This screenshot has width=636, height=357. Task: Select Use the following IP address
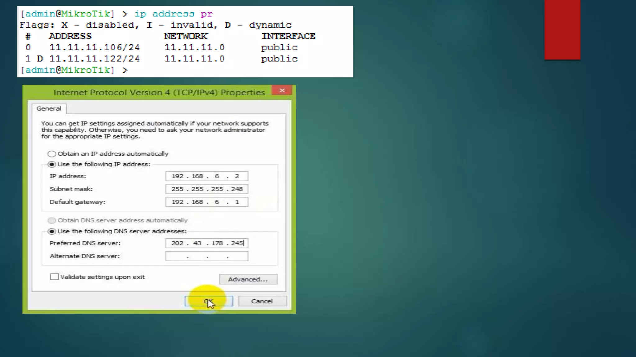(52, 165)
